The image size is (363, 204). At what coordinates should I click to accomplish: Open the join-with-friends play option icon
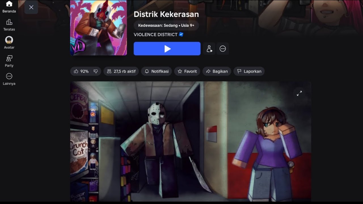pos(209,49)
